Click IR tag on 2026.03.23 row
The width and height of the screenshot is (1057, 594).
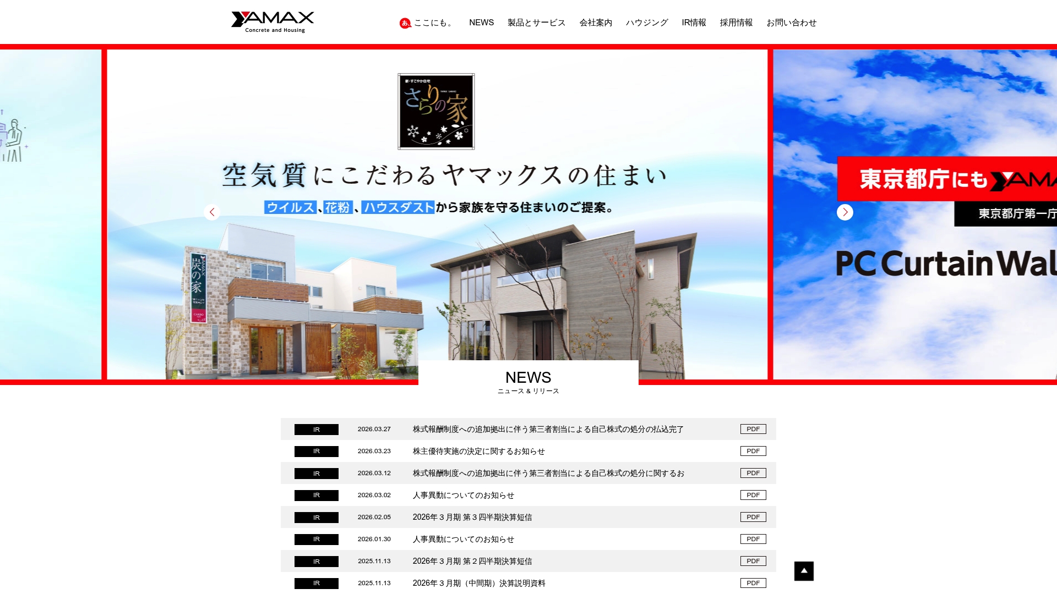pyautogui.click(x=317, y=452)
